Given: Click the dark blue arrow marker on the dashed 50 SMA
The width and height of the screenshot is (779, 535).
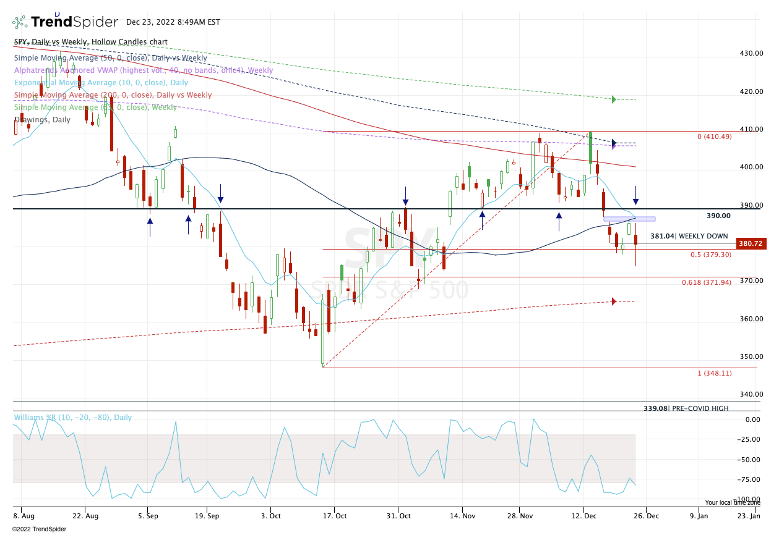Looking at the screenshot, I should click(x=614, y=143).
